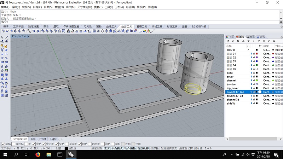Click the move layer up triangle icon
Screen dimensions: 283x159
coord(243,41)
